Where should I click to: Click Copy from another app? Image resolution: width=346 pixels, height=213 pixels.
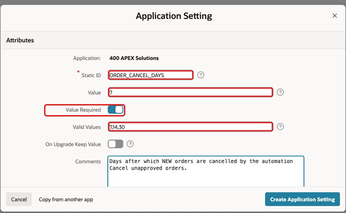click(x=66, y=199)
